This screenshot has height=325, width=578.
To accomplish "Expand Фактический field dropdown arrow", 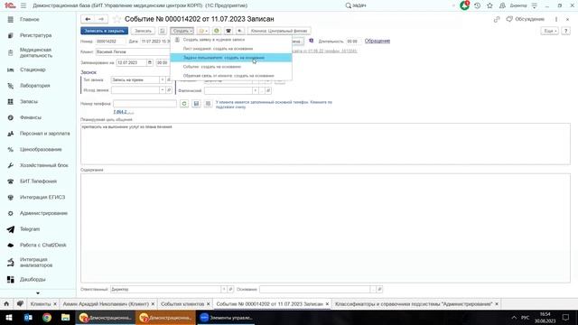I will (x=255, y=90).
